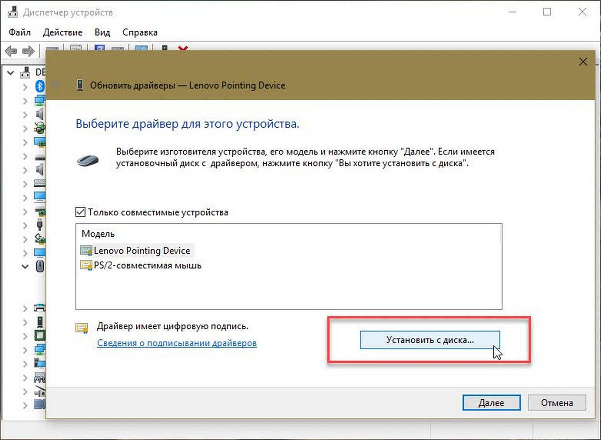Open the Вид menu
The width and height of the screenshot is (601, 440).
(102, 32)
